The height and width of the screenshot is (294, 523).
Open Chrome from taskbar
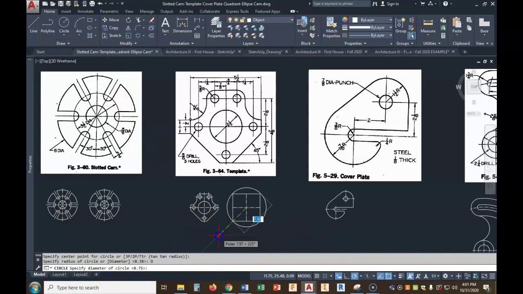(x=229, y=287)
